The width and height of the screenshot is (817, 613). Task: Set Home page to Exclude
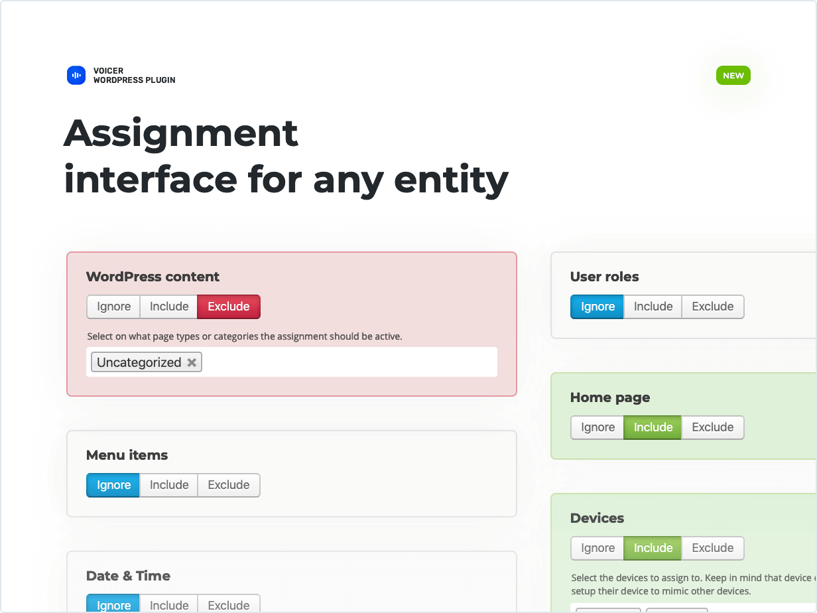click(713, 427)
